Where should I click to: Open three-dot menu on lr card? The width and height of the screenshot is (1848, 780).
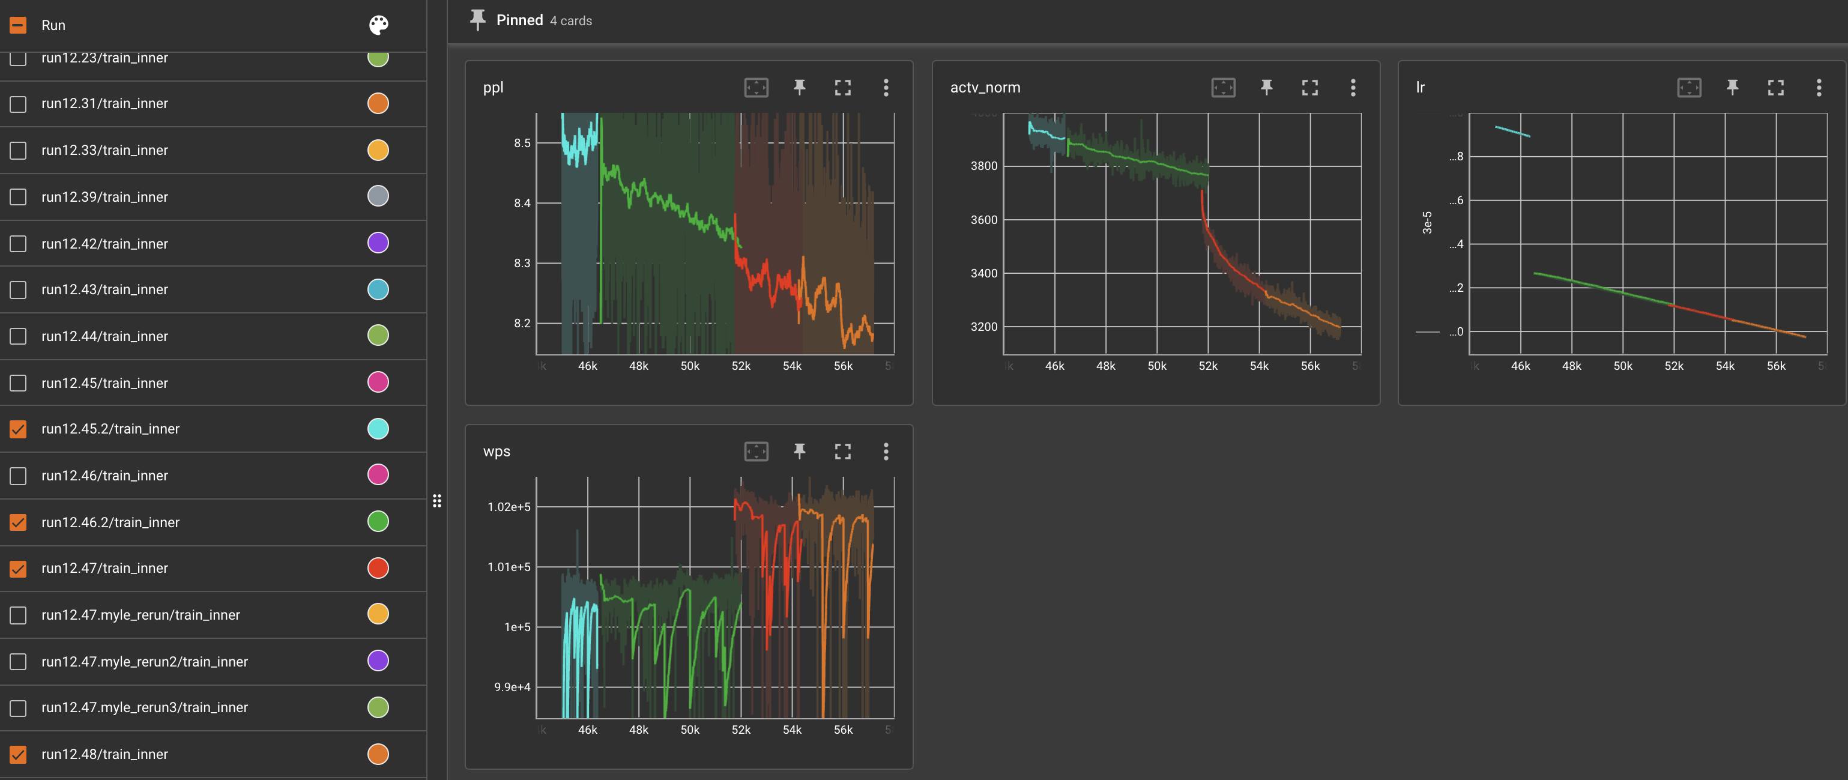click(1819, 88)
